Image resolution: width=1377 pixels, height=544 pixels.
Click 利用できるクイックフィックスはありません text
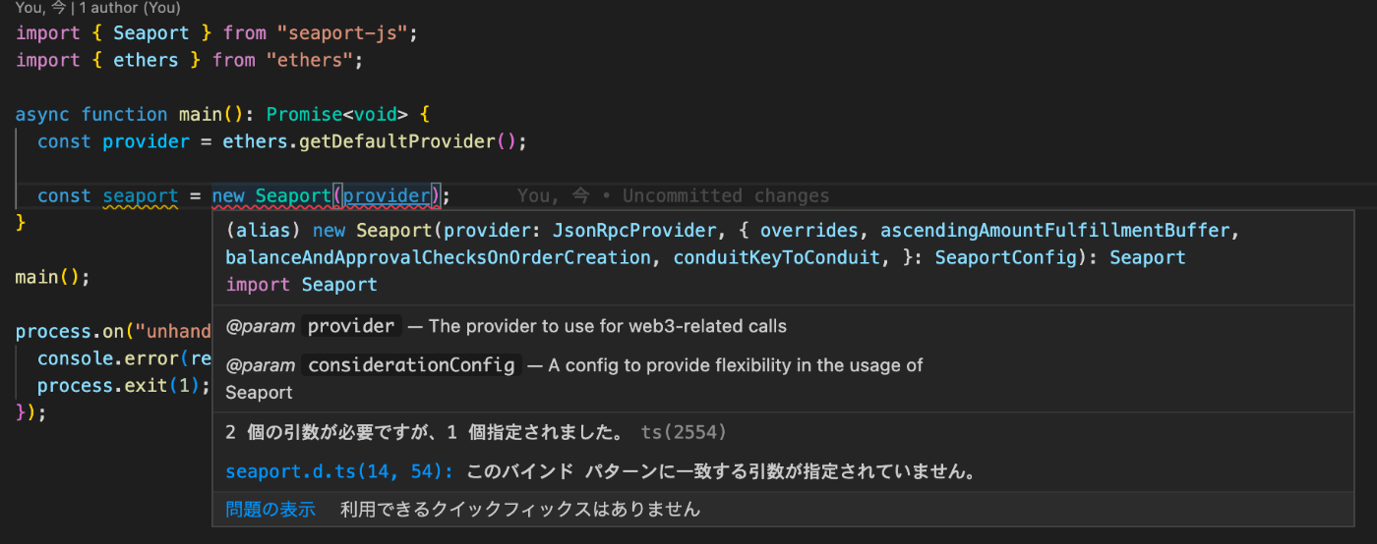point(520,509)
